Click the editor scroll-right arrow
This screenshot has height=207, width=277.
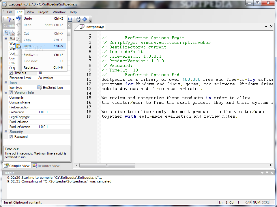pyautogui.click(x=271, y=165)
